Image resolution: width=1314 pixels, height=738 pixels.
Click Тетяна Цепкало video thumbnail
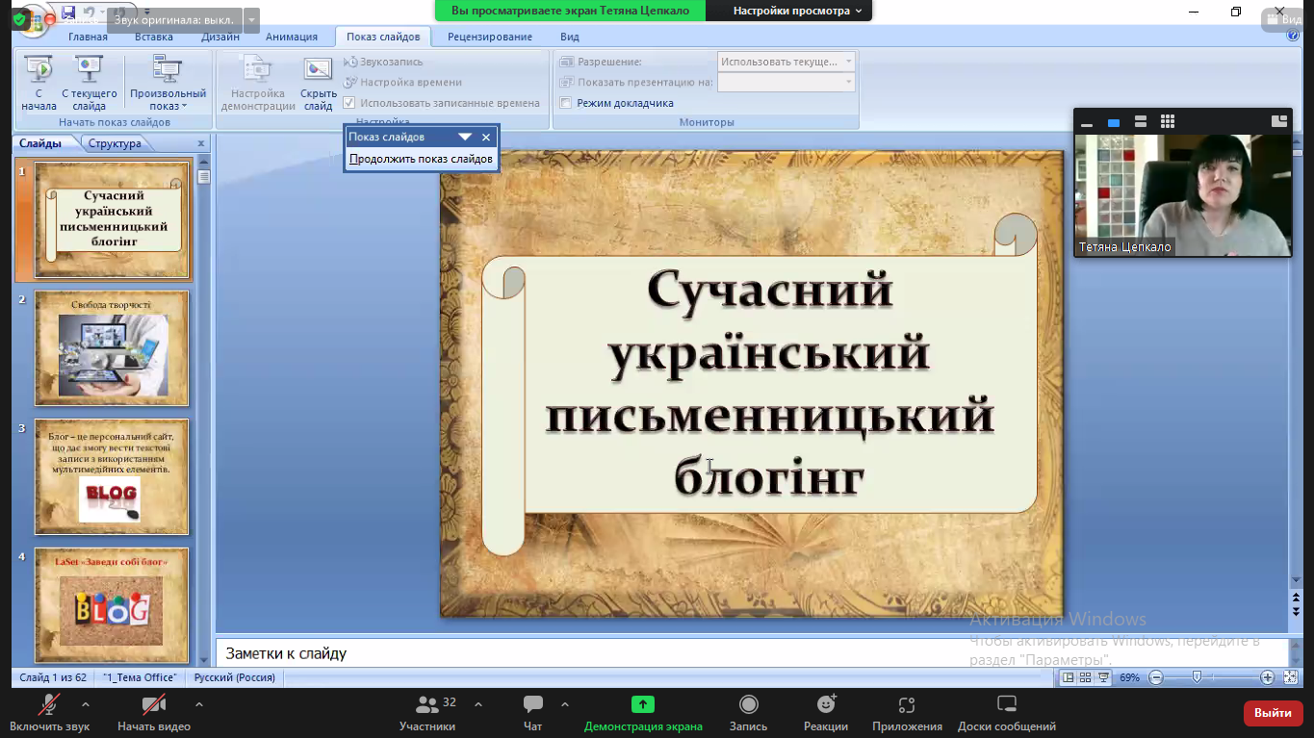click(1182, 195)
